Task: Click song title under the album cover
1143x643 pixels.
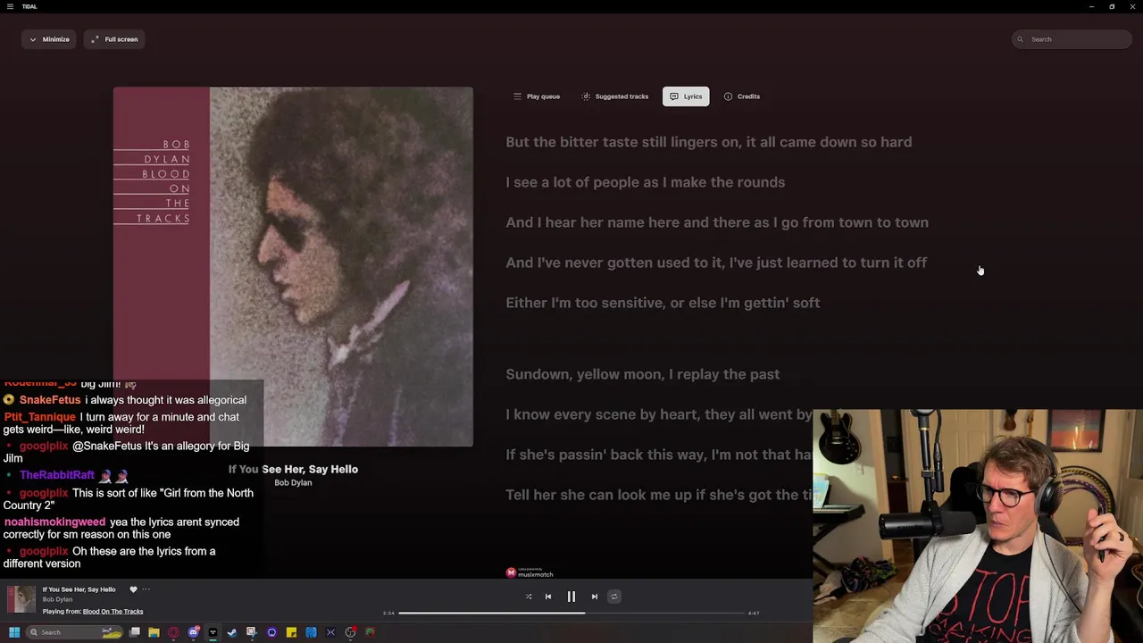Action: coord(293,469)
